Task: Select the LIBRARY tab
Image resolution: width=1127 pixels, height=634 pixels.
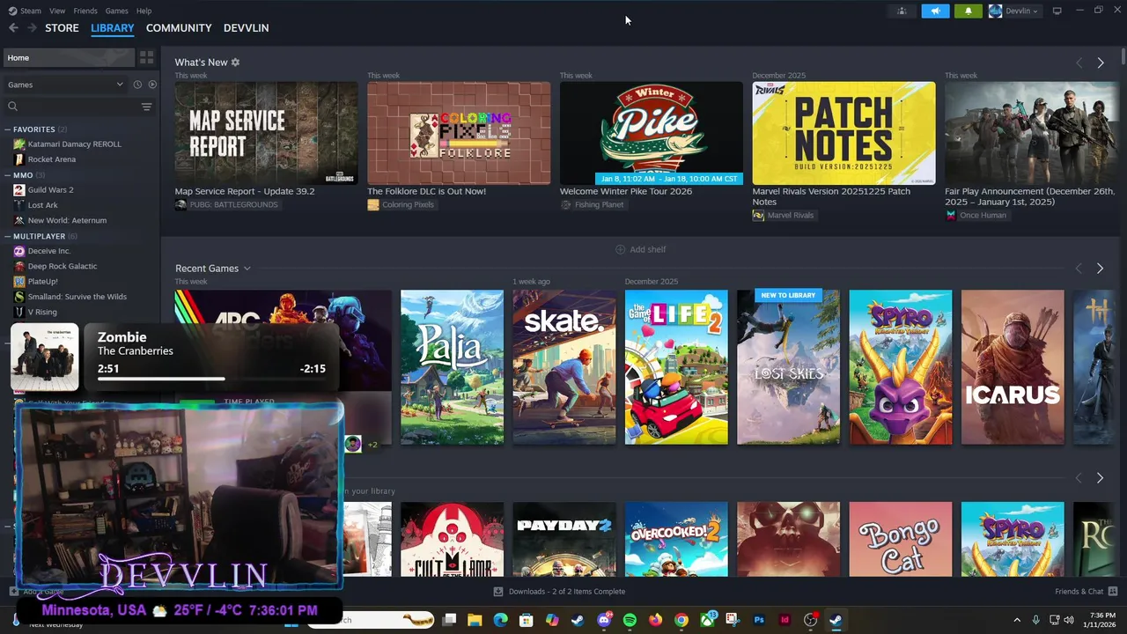Action: click(x=113, y=28)
